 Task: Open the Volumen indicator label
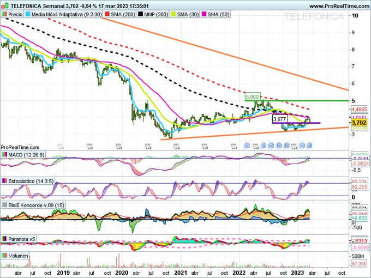[15, 256]
